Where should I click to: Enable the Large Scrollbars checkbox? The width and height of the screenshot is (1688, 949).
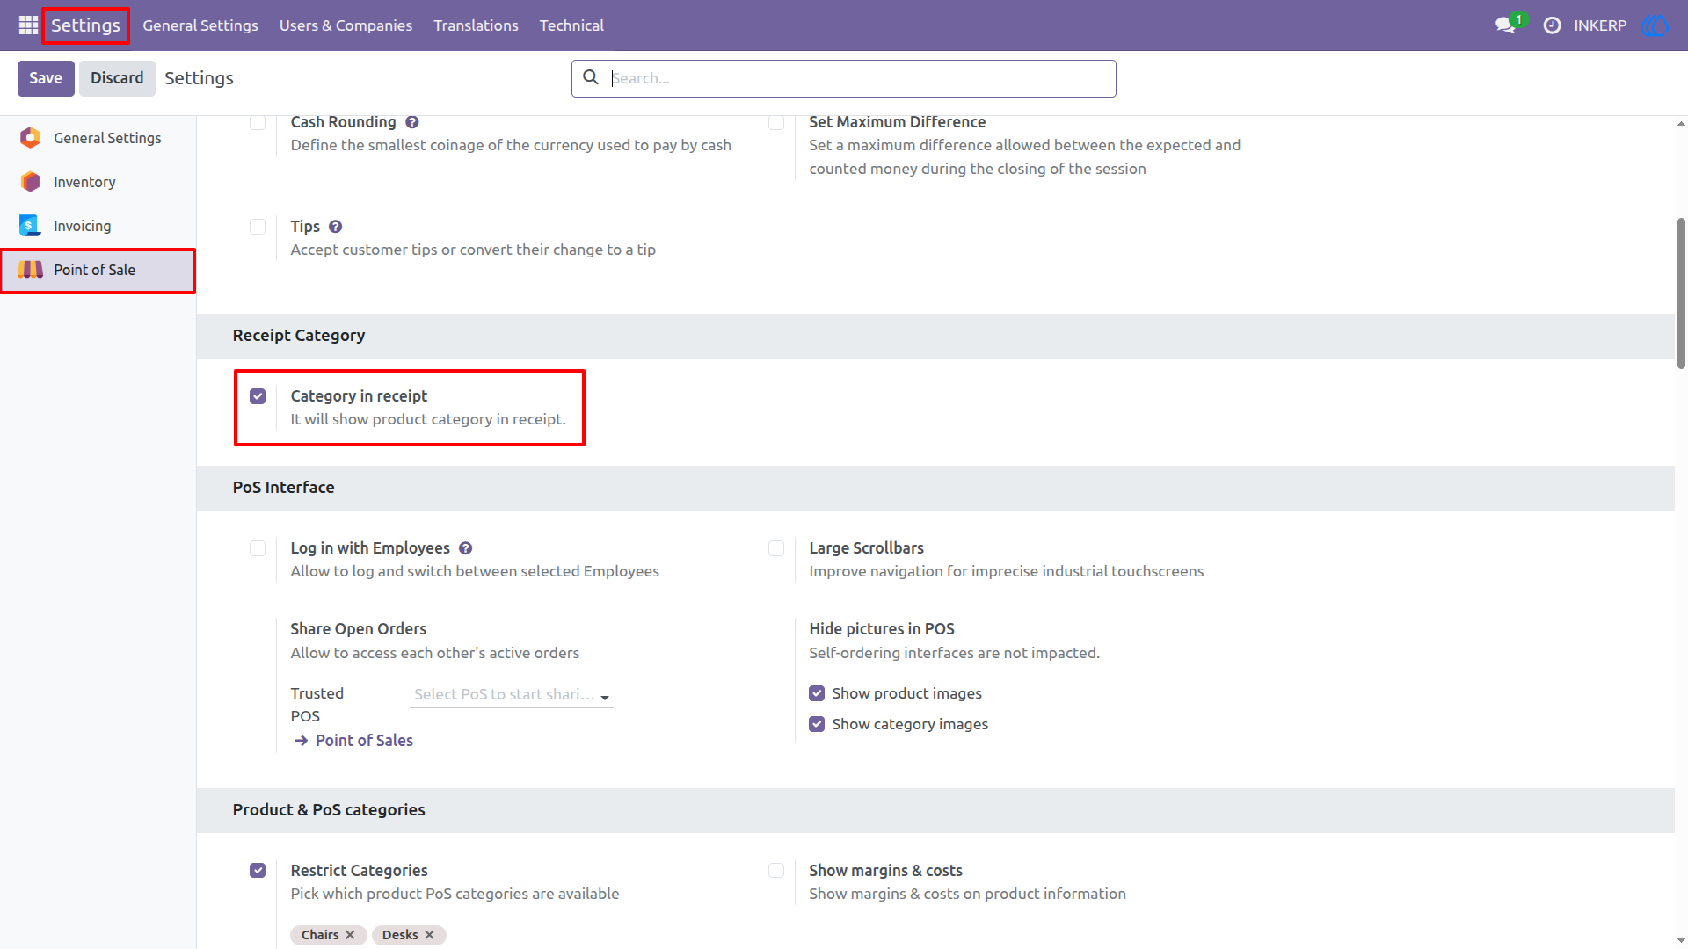click(776, 548)
